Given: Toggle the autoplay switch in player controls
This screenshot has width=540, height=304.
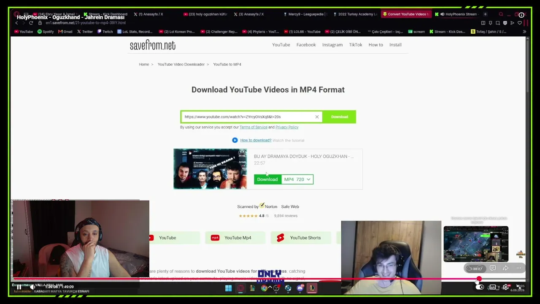Looking at the screenshot, I should pyautogui.click(x=480, y=287).
